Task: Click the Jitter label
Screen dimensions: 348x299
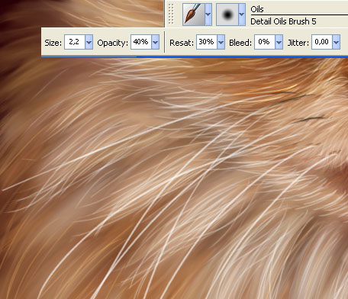Action: [298, 43]
